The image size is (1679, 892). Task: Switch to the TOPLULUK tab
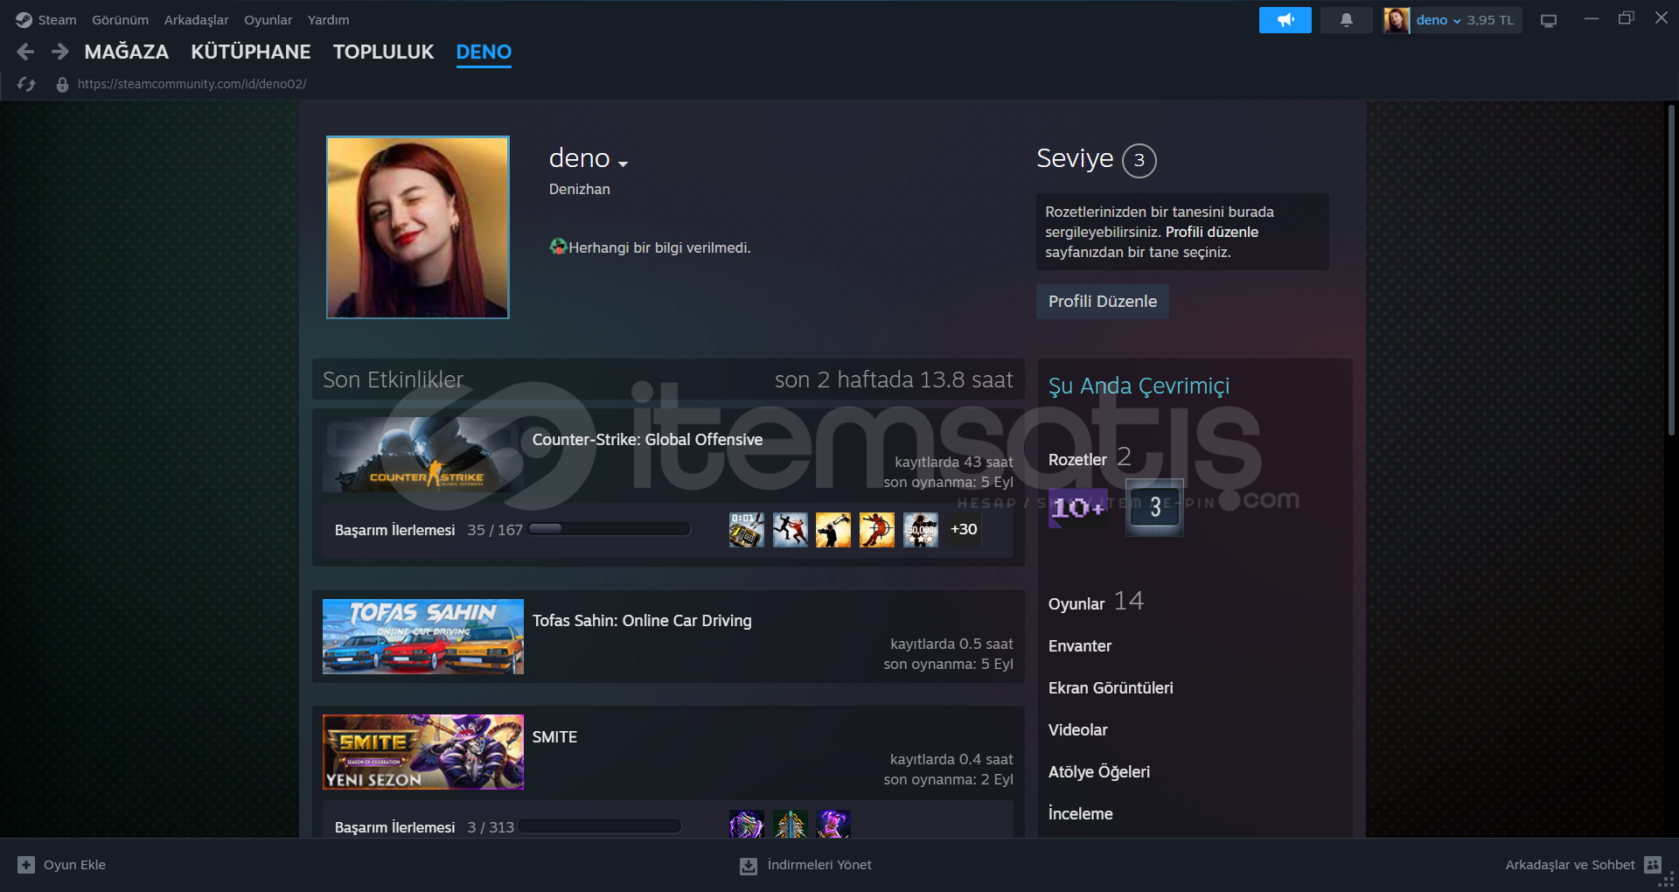pyautogui.click(x=383, y=52)
